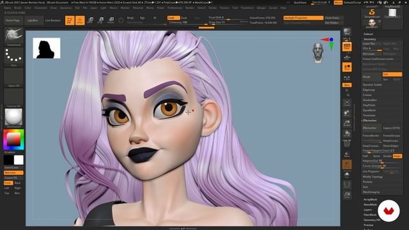Toggle the Adapt option in ZRemesher
The width and height of the screenshot is (409, 230).
[397, 156]
